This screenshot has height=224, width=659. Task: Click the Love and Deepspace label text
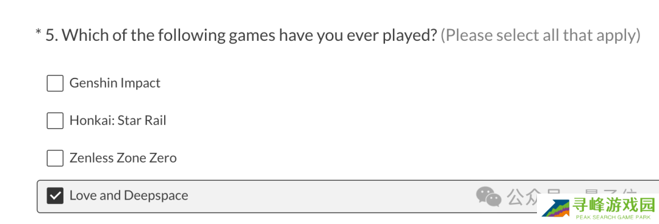[x=129, y=195]
